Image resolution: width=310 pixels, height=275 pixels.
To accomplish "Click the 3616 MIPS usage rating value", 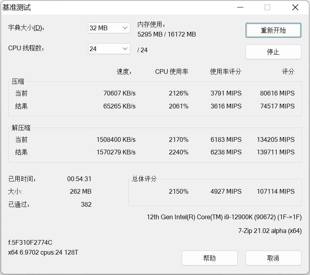I will 226,106.
